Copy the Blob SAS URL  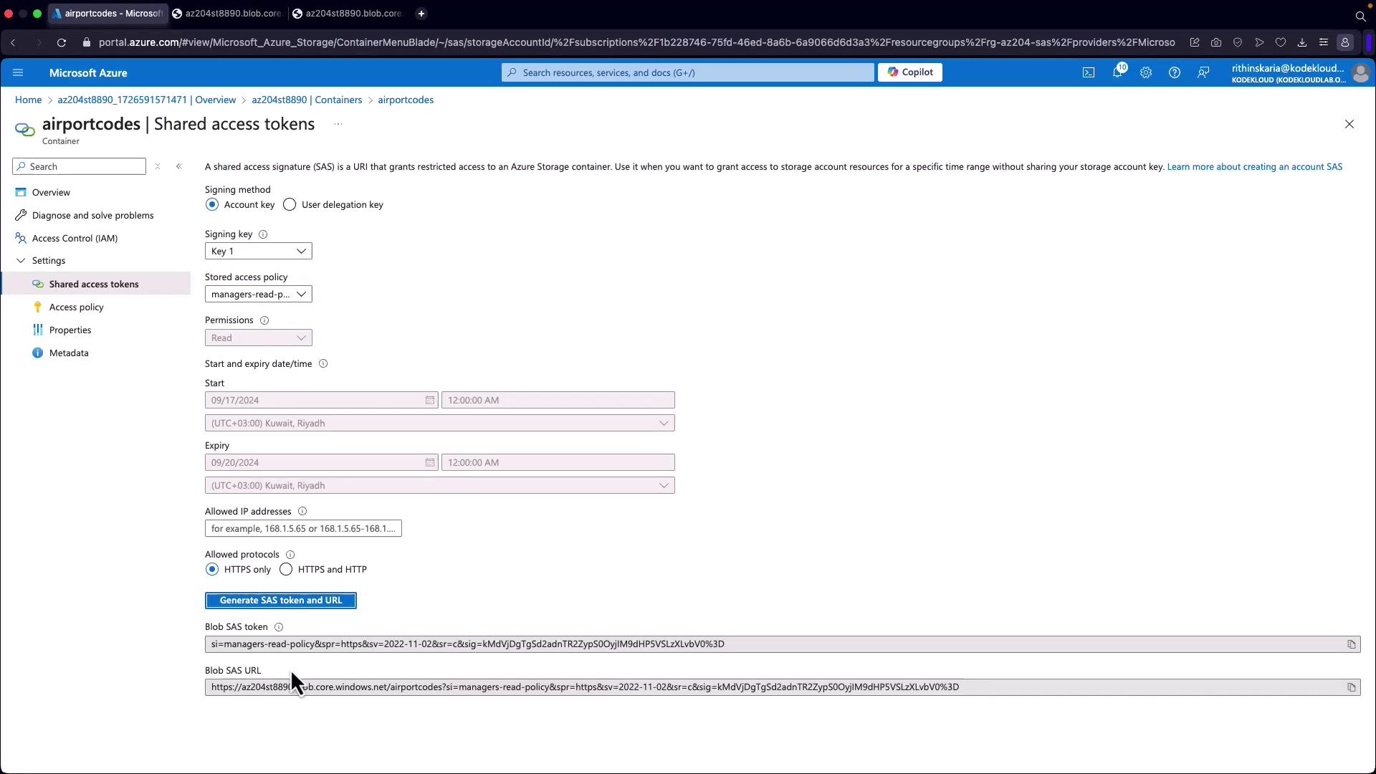tap(1351, 687)
